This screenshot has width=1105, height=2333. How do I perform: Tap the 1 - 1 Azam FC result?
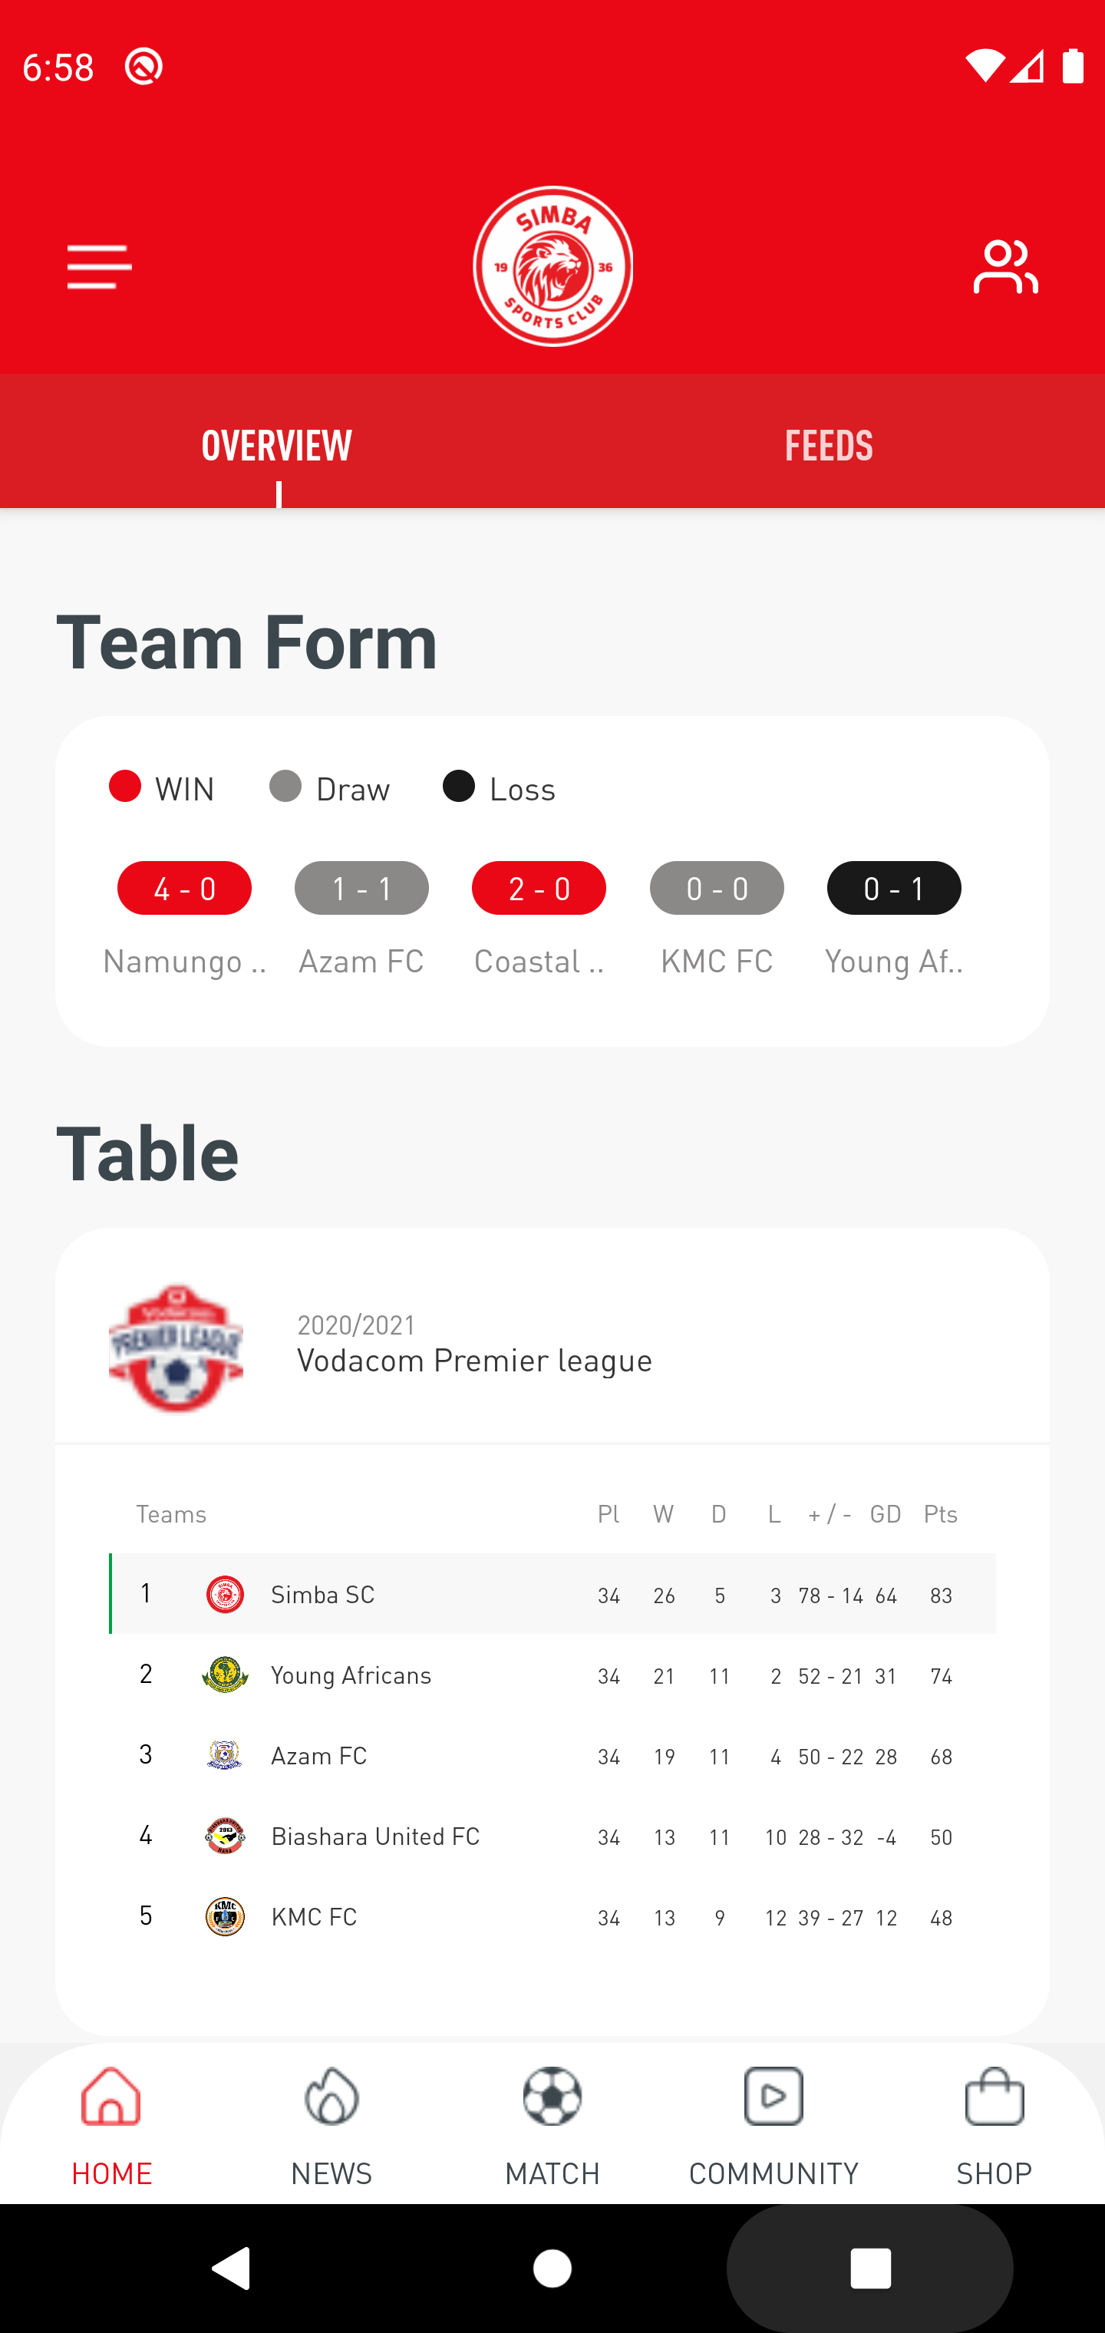click(361, 889)
